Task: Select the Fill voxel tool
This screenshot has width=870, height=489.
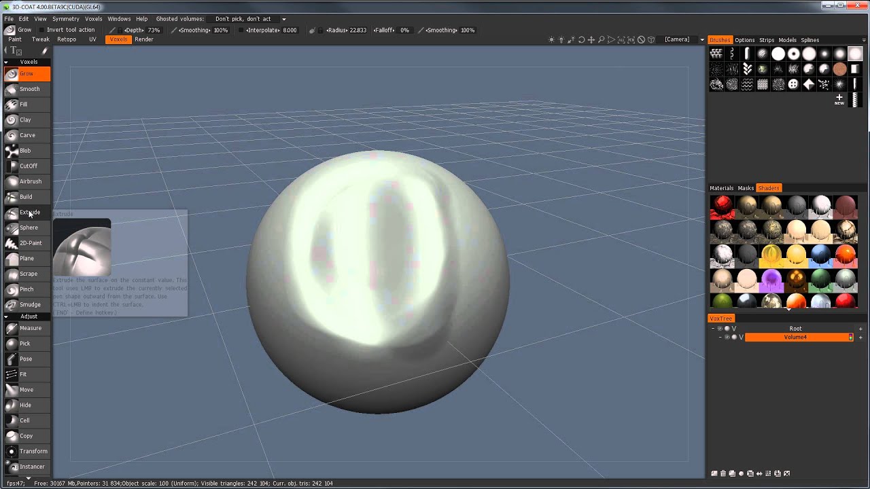Action: click(26, 105)
